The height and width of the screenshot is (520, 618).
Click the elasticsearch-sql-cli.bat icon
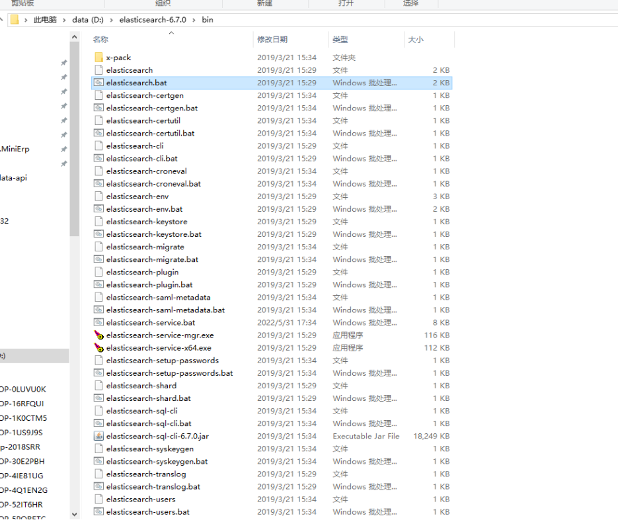(x=99, y=423)
